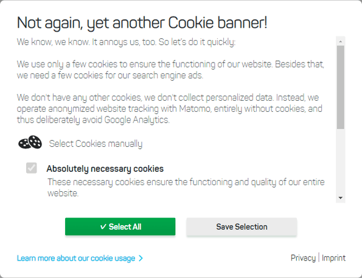Click the Save Selection button
This screenshot has width=362, height=278.
pyautogui.click(x=242, y=226)
